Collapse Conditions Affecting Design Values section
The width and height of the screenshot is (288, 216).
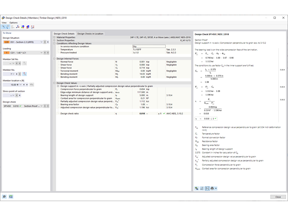tap(54, 44)
